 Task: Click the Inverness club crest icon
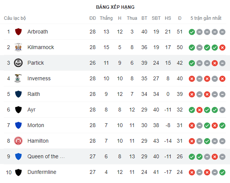coord(18,78)
